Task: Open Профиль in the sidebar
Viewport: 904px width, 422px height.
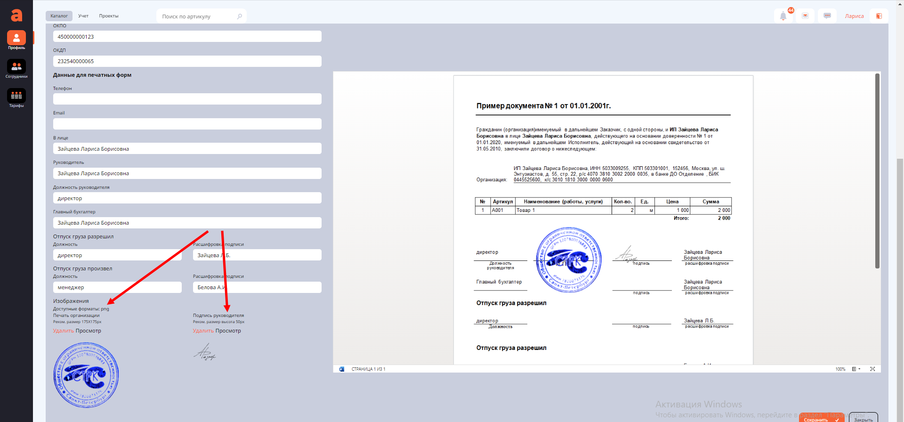Action: coord(16,40)
